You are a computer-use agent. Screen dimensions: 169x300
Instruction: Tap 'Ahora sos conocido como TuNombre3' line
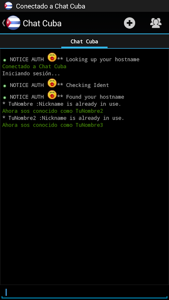tap(53, 125)
